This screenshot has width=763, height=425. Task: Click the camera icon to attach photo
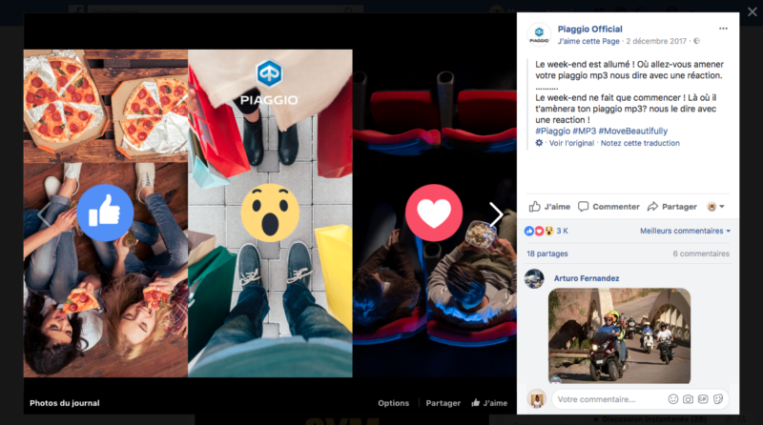click(688, 398)
